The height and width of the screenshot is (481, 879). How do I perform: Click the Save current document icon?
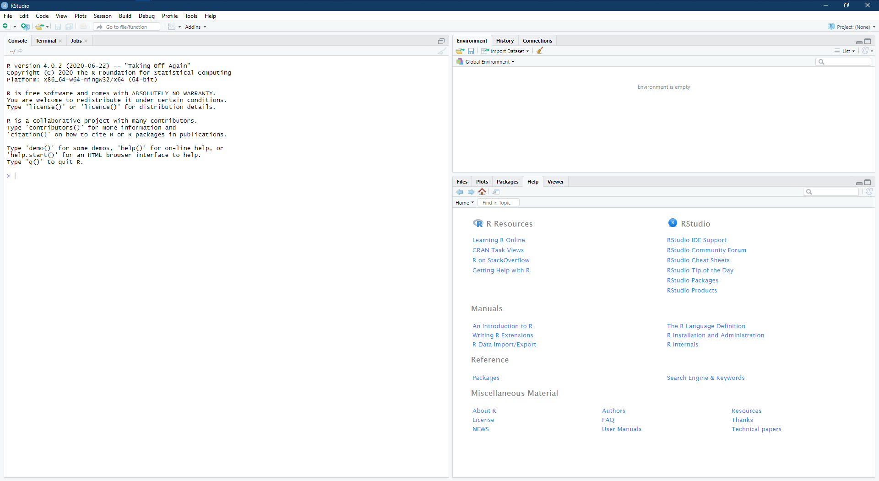(x=58, y=27)
